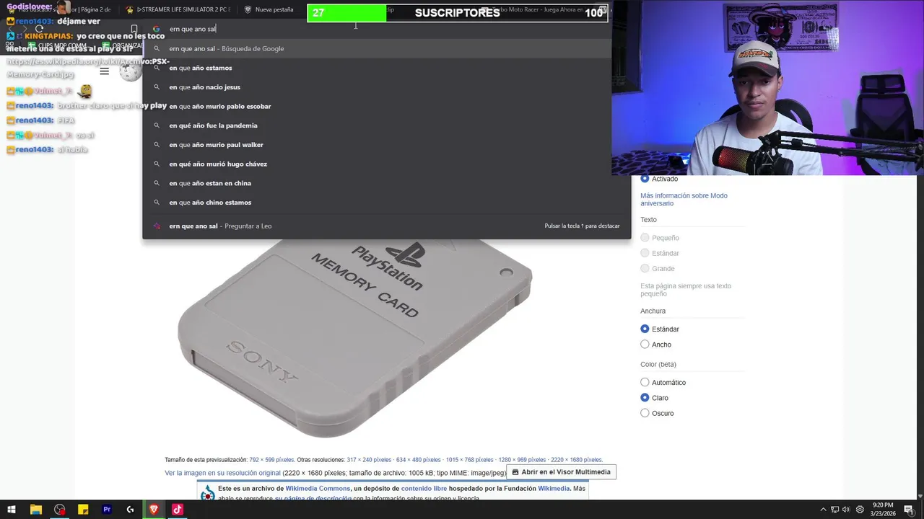Image resolution: width=924 pixels, height=519 pixels.
Task: Open the 1015 × 768 píxeles resolution
Action: tap(469, 460)
